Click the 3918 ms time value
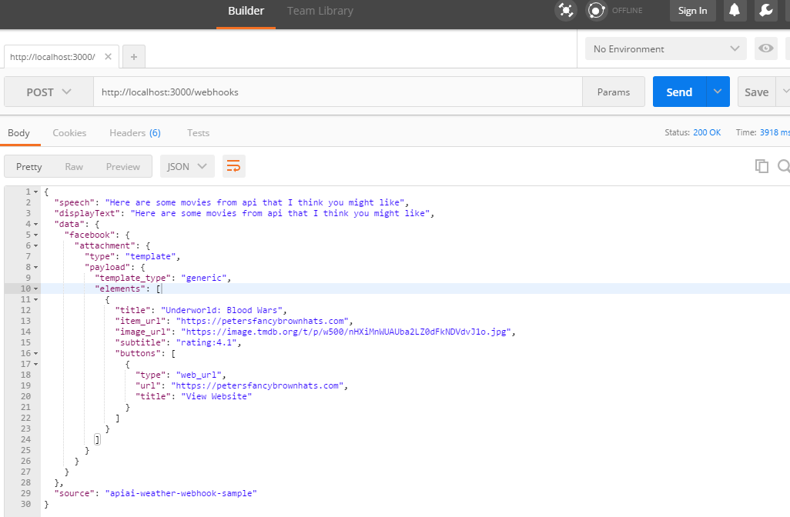This screenshot has width=790, height=517. (x=775, y=132)
